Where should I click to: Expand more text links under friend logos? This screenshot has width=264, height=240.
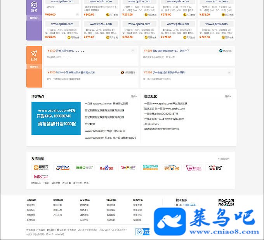click(87, 183)
